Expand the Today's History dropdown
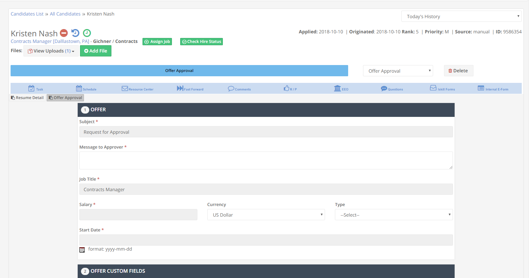 [x=461, y=16]
